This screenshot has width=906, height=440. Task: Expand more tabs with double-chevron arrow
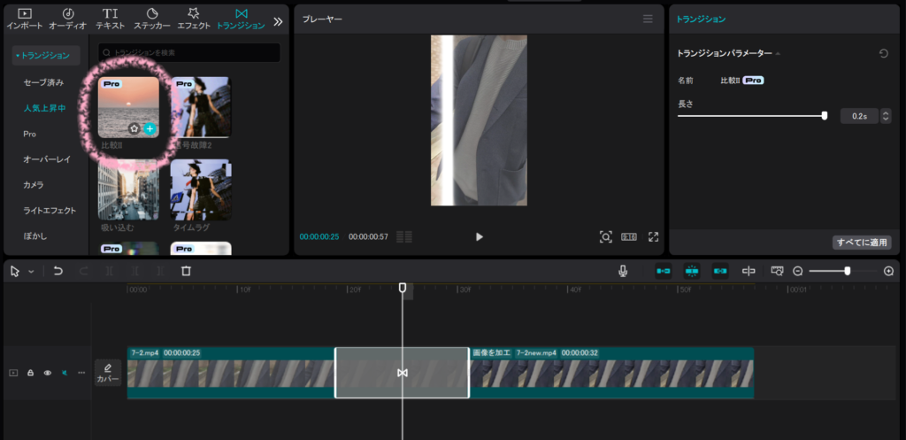click(x=278, y=22)
